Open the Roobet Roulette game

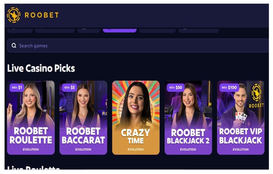(31, 118)
